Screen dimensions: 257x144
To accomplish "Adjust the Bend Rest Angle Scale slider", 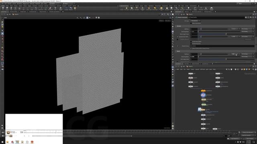I will (x=226, y=59).
